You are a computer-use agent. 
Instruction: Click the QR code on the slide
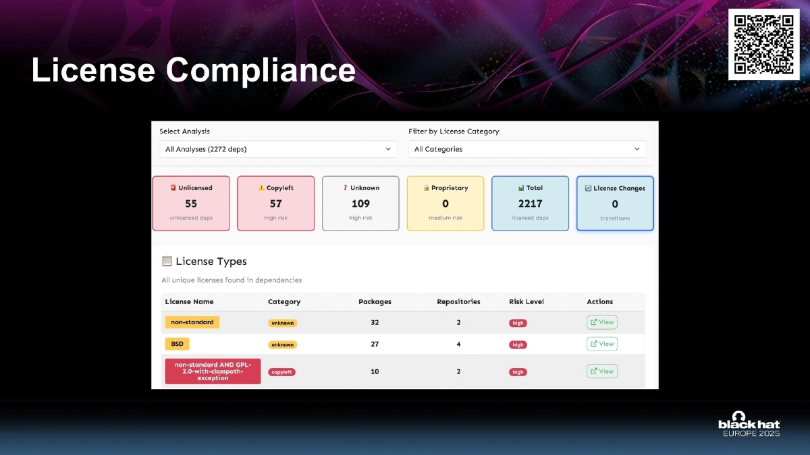click(x=763, y=44)
